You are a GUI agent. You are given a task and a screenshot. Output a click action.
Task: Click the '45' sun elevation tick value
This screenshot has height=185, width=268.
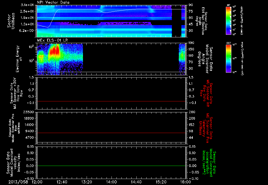click(x=191, y=24)
